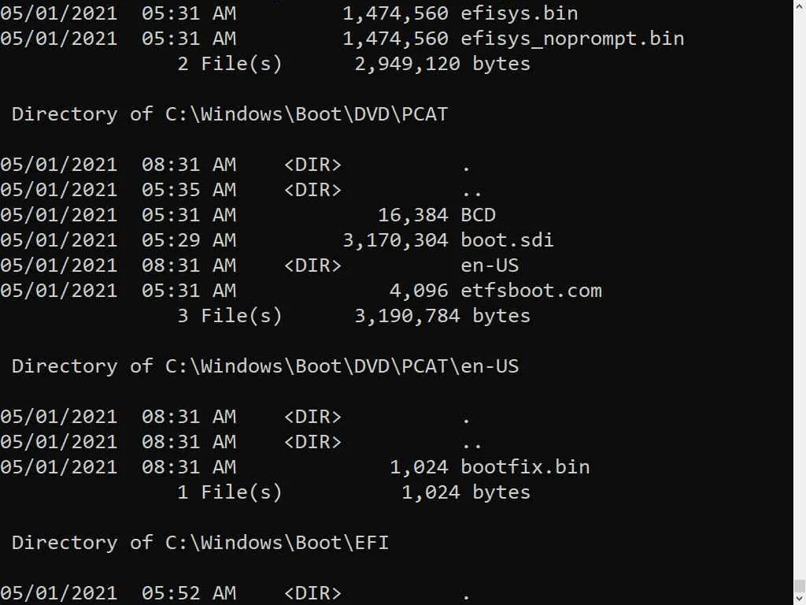
Task: Click the "1 File(s)" summary text
Action: [229, 492]
